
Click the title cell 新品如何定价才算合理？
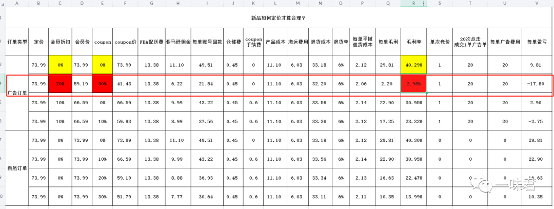click(x=279, y=17)
